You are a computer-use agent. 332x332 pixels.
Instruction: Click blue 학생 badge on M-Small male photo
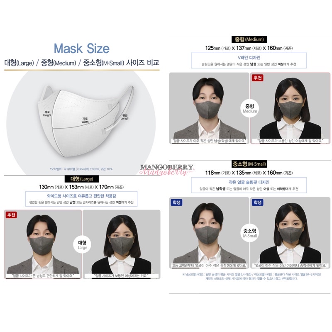176,203
